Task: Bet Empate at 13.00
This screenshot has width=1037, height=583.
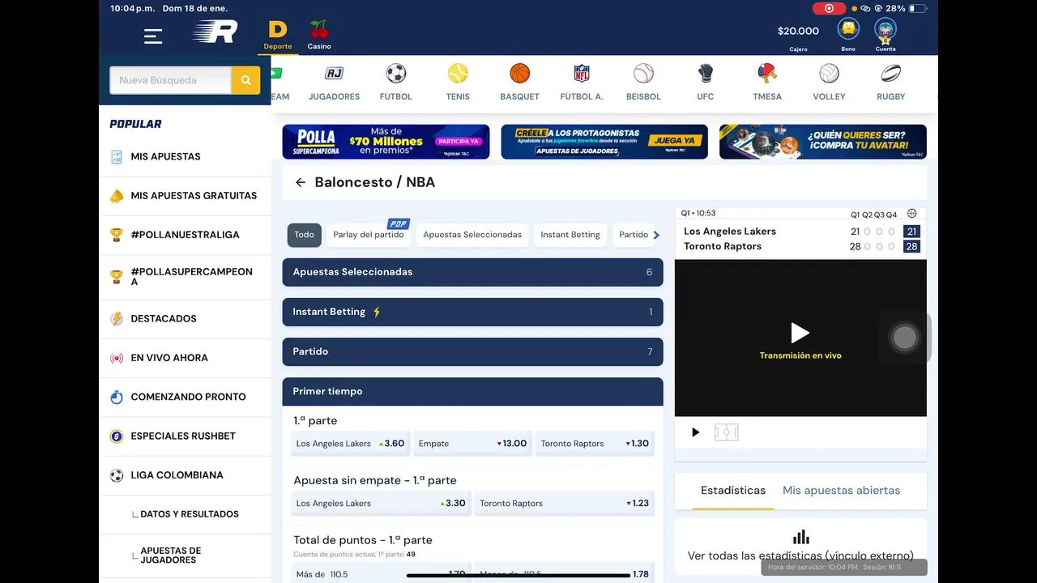Action: click(472, 444)
